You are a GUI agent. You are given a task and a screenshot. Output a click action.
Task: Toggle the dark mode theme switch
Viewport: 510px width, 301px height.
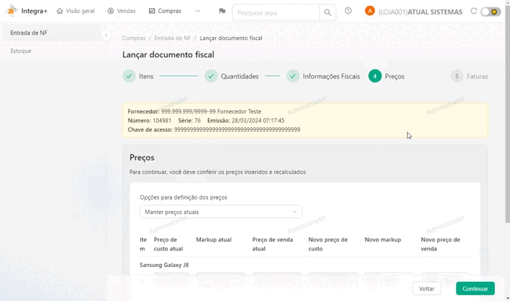tap(490, 12)
